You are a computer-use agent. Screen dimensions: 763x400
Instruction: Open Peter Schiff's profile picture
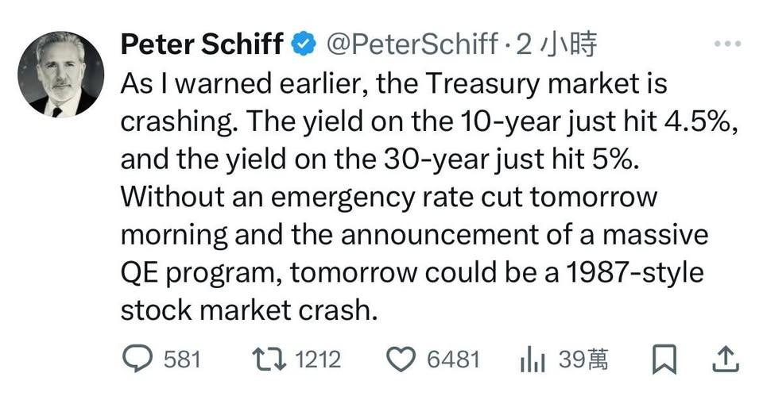point(60,75)
